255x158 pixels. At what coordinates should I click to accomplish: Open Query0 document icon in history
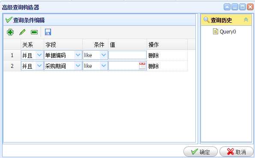click(x=215, y=31)
